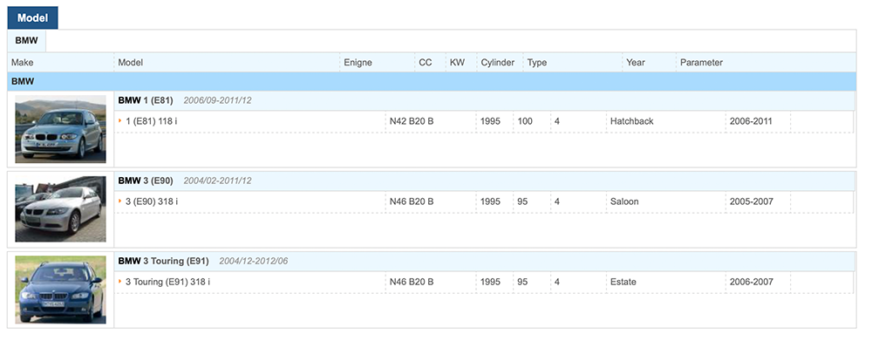Screen dimensions: 872x341
Task: Click the Type column header
Action: pos(537,62)
